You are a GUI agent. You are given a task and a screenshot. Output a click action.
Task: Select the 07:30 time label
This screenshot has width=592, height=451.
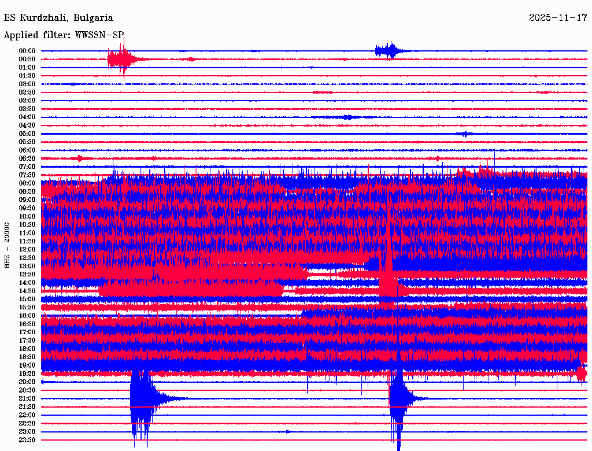(x=27, y=175)
